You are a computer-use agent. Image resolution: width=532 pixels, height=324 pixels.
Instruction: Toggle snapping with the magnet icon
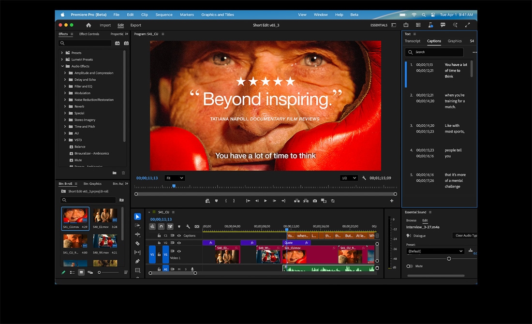pyautogui.click(x=160, y=227)
